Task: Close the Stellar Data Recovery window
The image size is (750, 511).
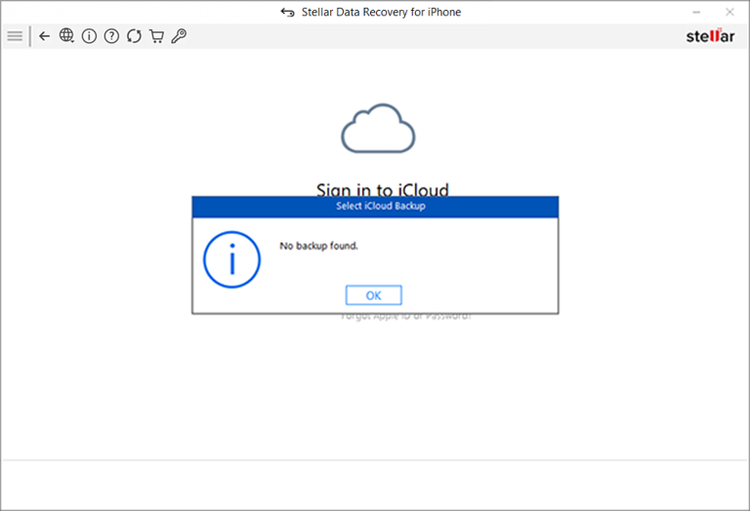Action: 729,12
